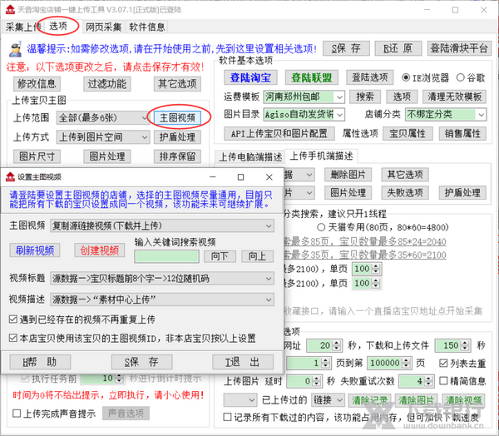Screen dimensions: 499x436
Task: Click 清除视频 button
Action: [463, 400]
